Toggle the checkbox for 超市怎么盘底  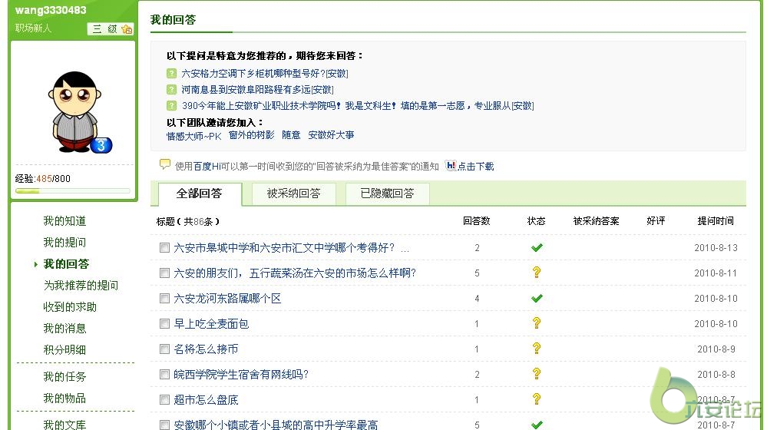[x=164, y=400]
